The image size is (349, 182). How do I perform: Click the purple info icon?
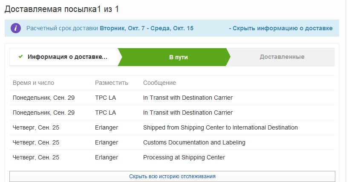coord(16,28)
